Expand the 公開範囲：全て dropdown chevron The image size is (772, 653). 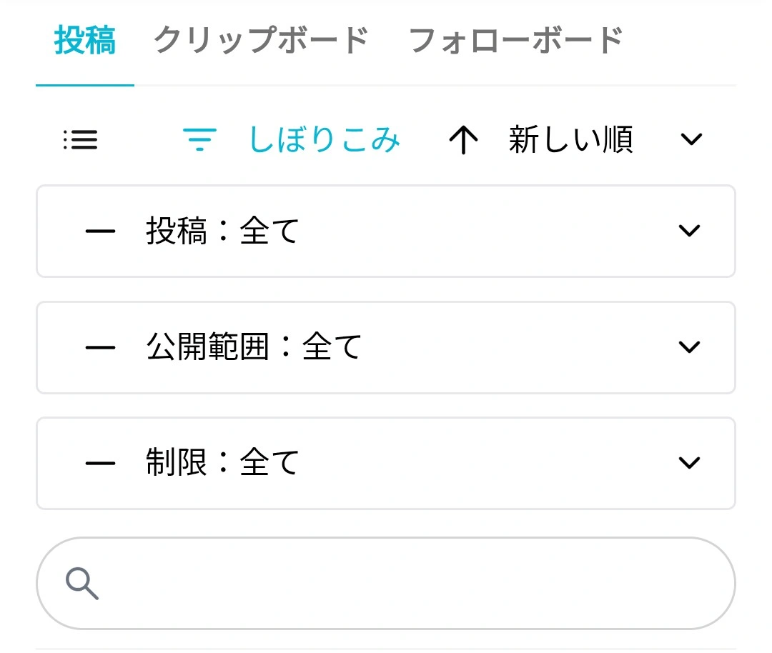pos(689,347)
